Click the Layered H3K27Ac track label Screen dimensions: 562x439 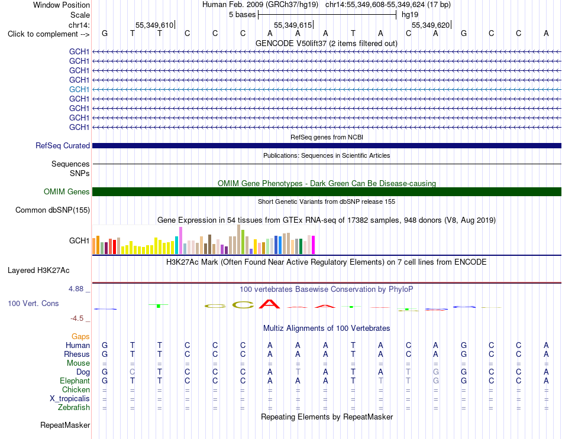click(38, 271)
